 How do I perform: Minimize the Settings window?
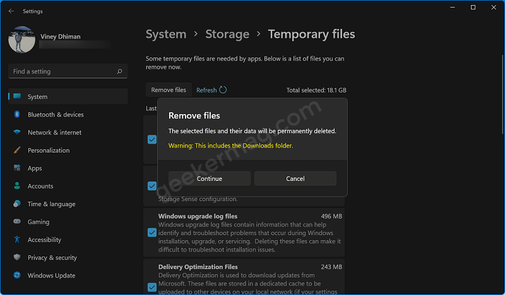(453, 7)
